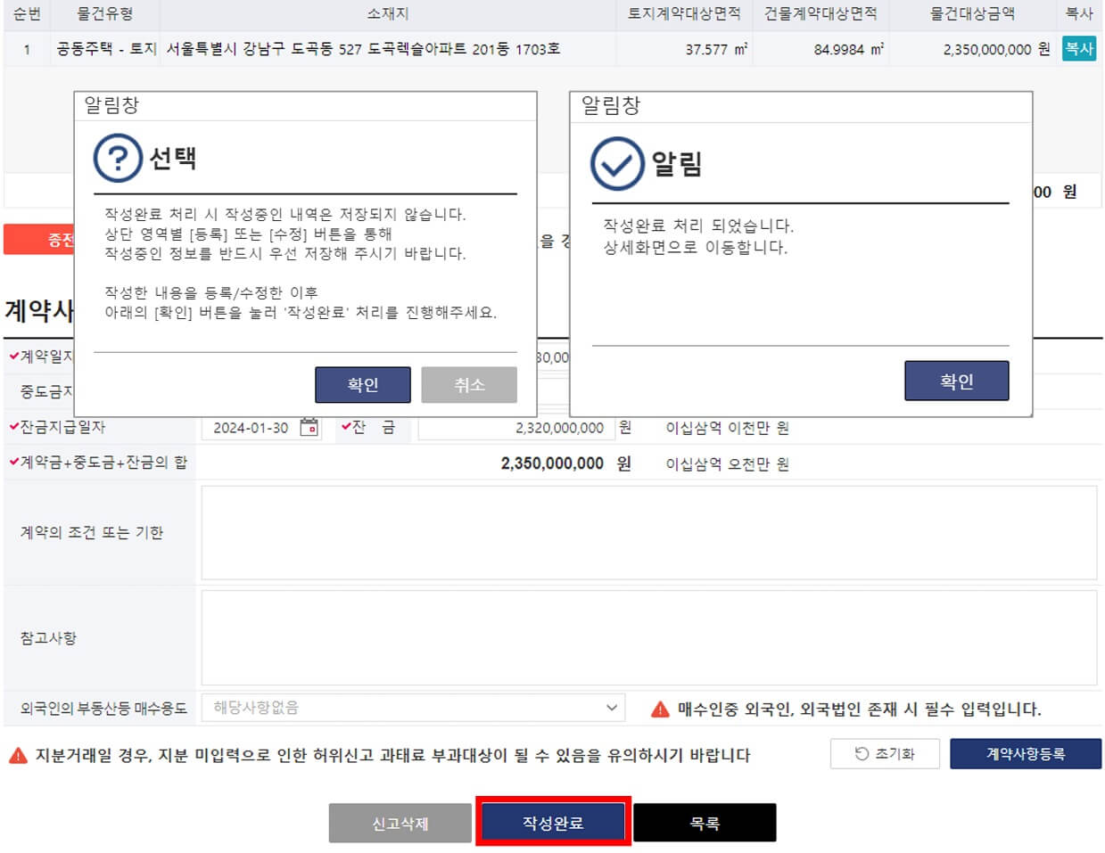Click inside the 참고사항 remarks text area

point(648,636)
